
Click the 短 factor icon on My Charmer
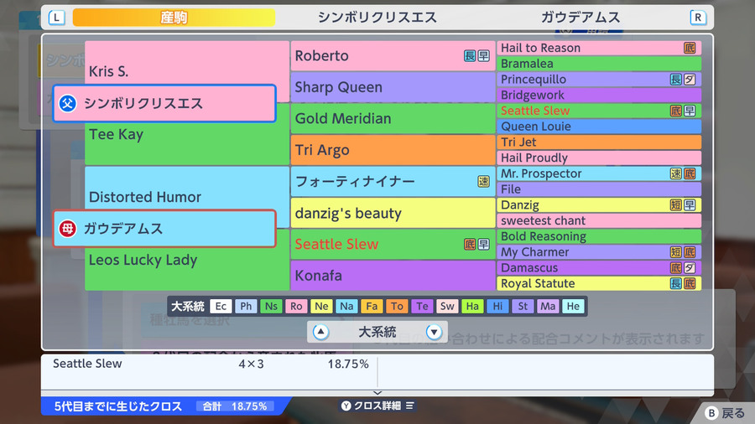pos(676,252)
